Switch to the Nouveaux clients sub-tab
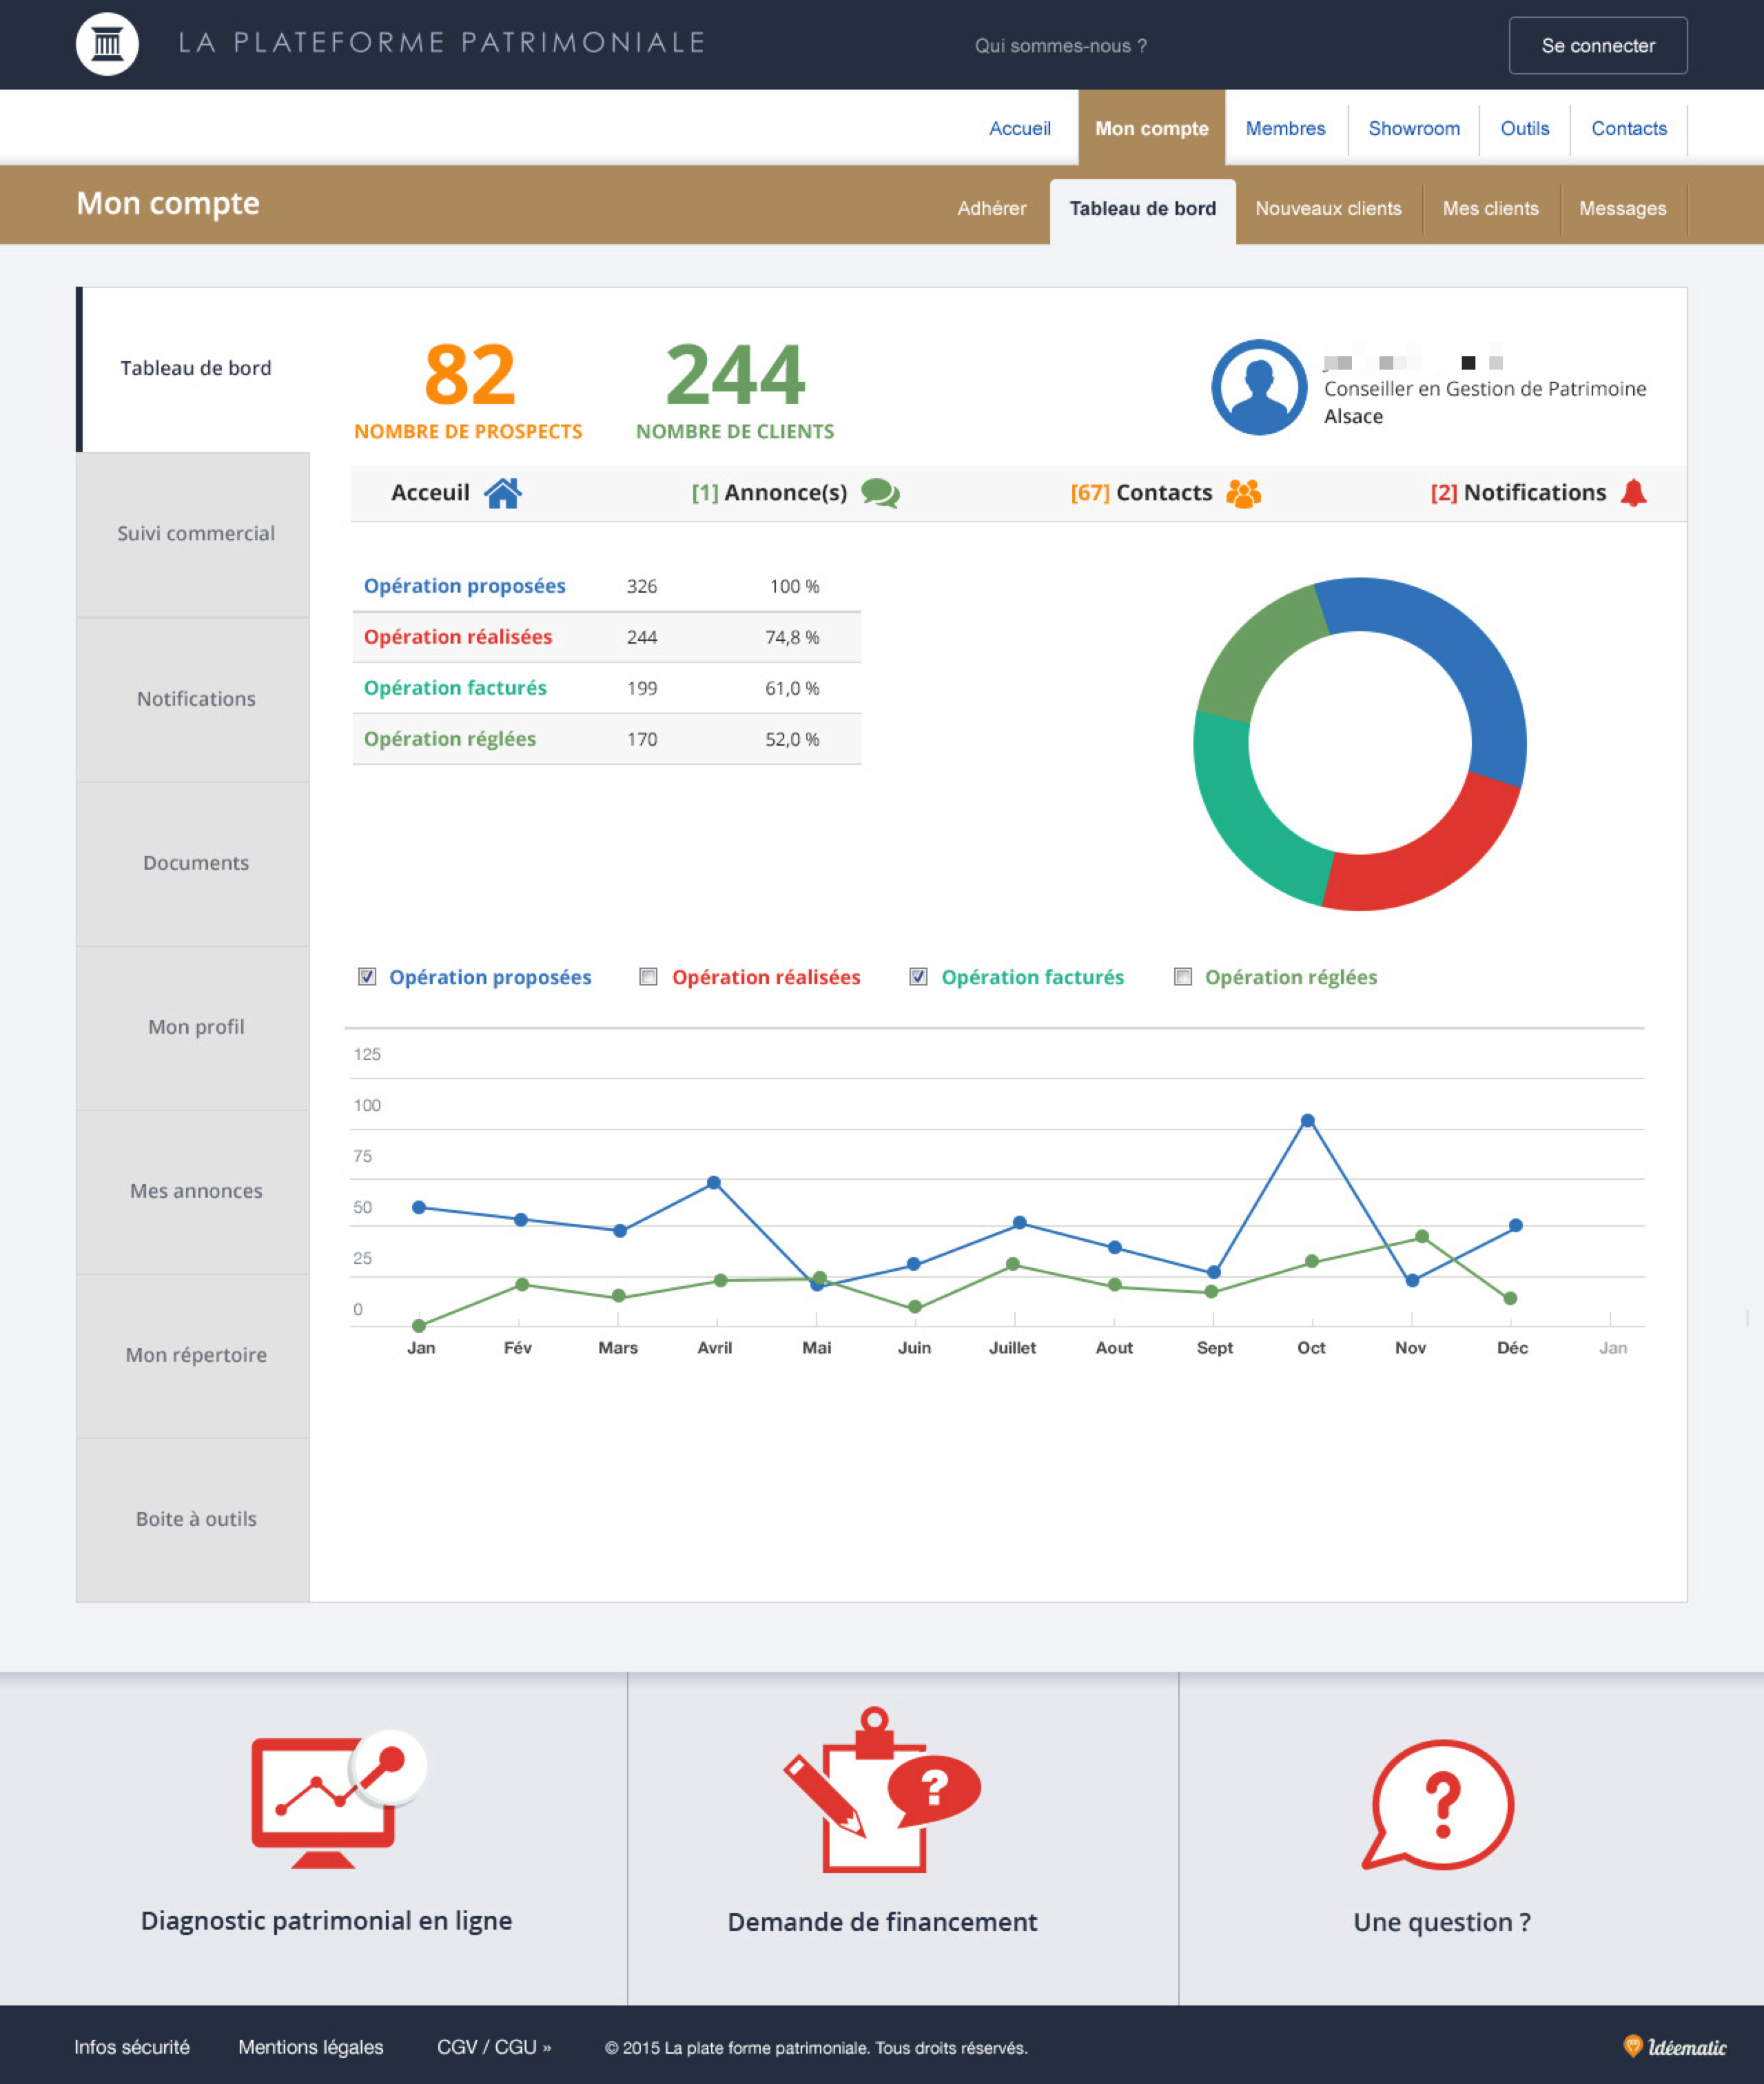The width and height of the screenshot is (1764, 2084). pos(1328,208)
